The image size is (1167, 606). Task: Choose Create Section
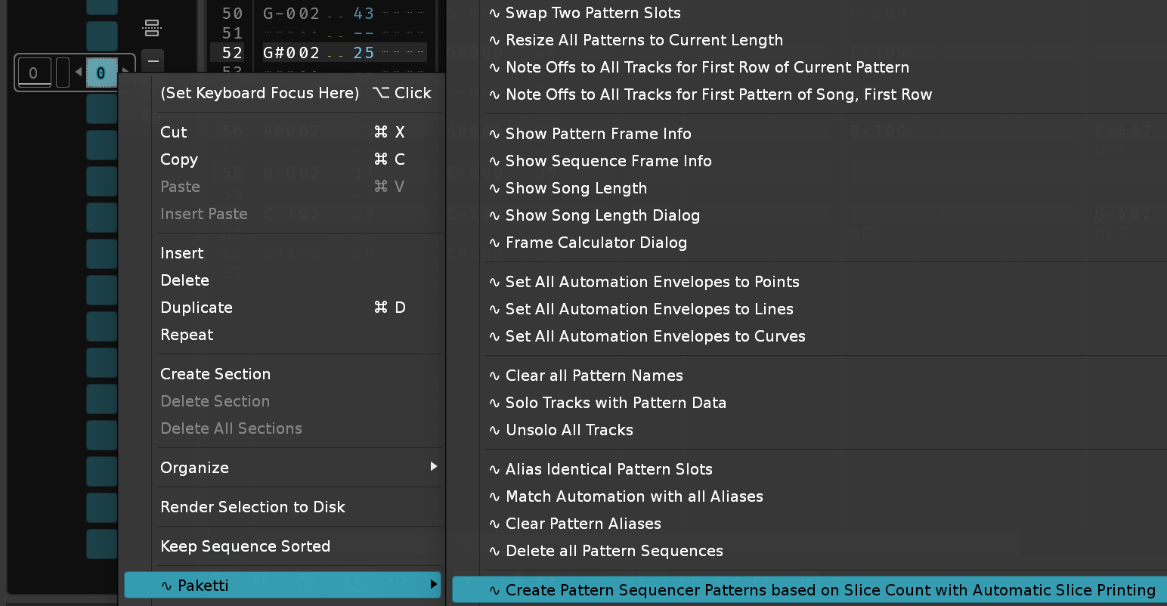(x=215, y=374)
